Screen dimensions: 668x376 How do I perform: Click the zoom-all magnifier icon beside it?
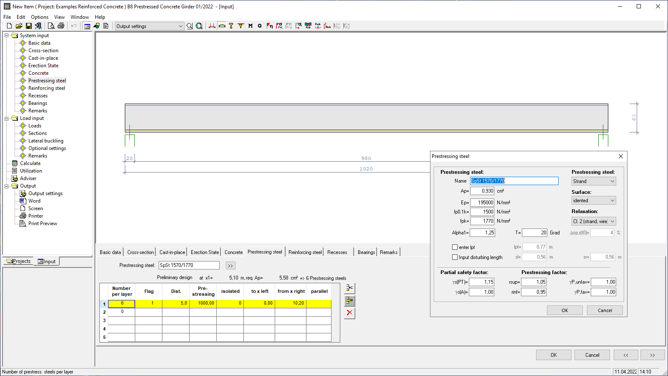(199, 26)
